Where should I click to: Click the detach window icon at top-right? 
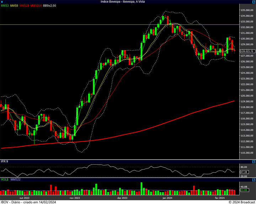click(x=254, y=2)
